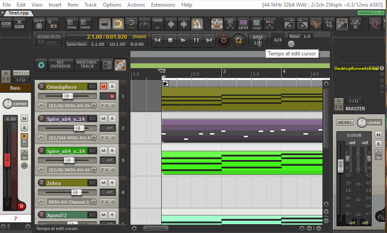The width and height of the screenshot is (387, 233).
Task: Expand the Spire track 3 envelope arrow
Action: [41, 170]
